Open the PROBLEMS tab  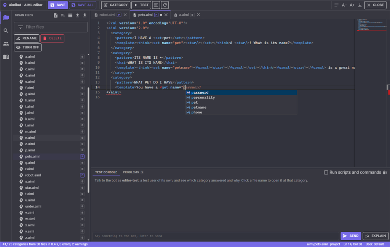133,172
